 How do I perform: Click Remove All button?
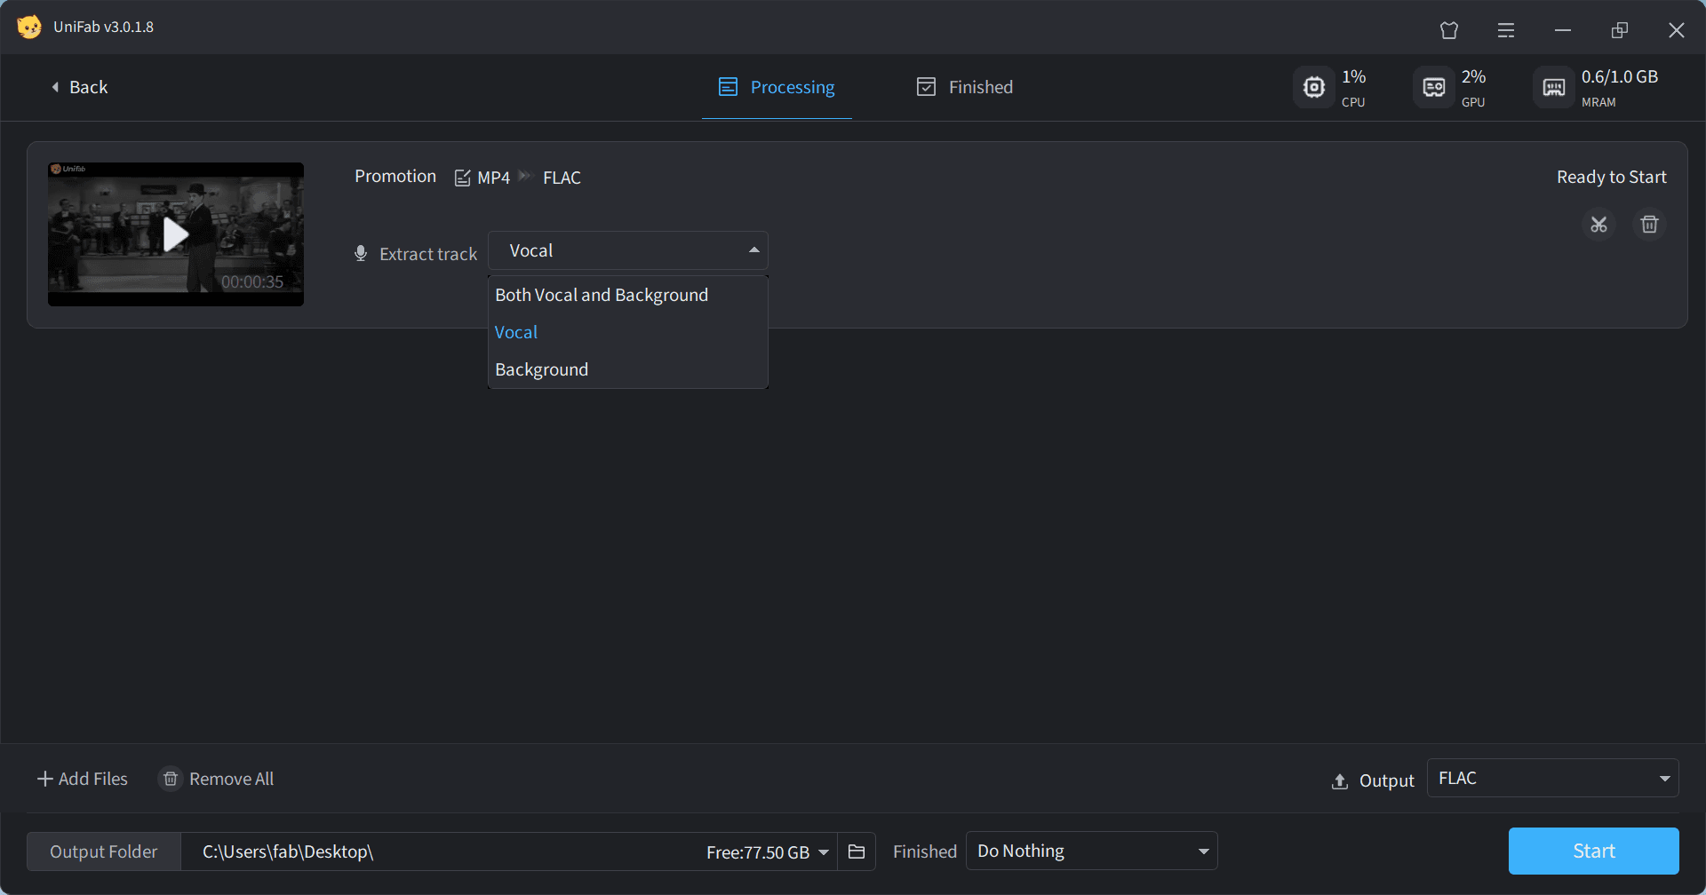pos(217,779)
